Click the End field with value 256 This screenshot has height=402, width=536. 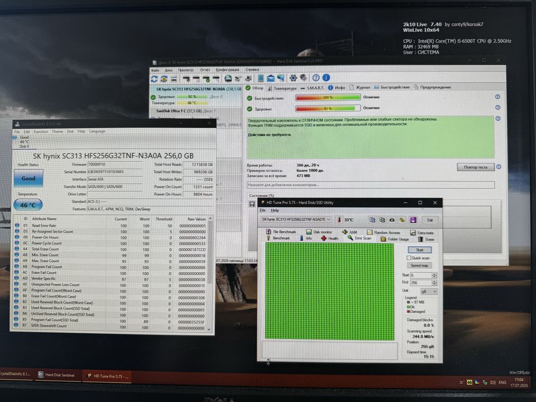coord(421,283)
